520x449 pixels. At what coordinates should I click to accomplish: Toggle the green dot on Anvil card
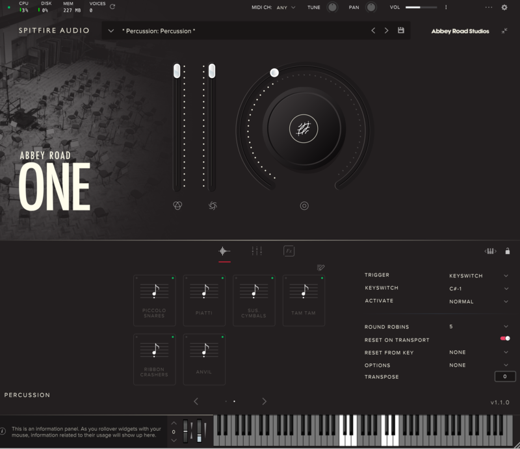(222, 337)
